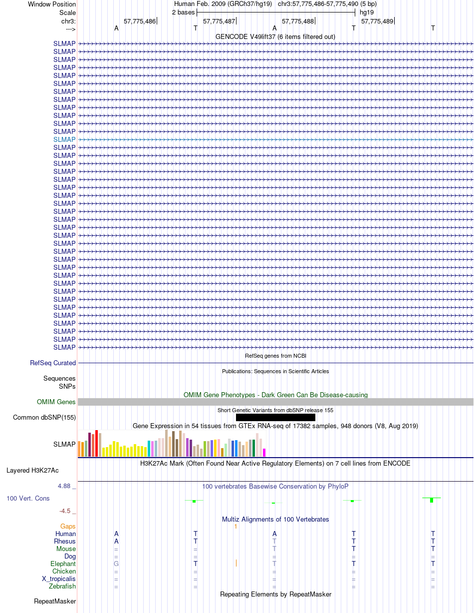Screen dimensions: 474x613
Task: Select the Zebrafish alignment row label
Action: tap(62, 586)
